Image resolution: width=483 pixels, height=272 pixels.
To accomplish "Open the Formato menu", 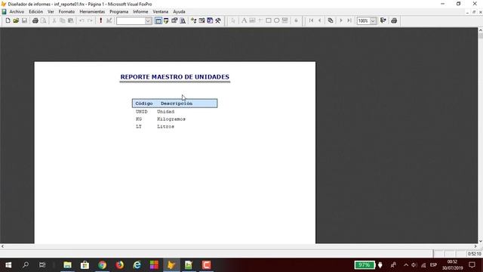I will click(66, 12).
